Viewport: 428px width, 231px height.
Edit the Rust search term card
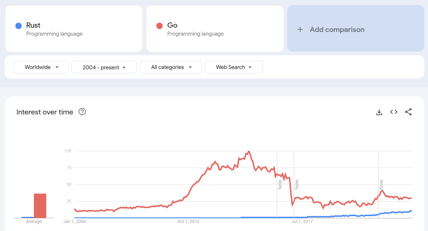tap(74, 29)
